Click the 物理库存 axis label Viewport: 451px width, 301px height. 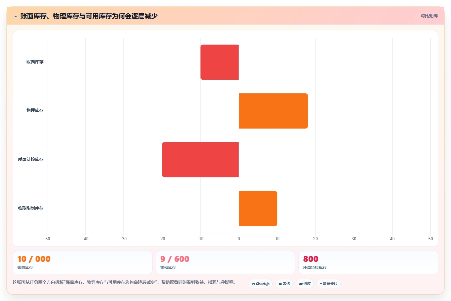click(x=35, y=111)
